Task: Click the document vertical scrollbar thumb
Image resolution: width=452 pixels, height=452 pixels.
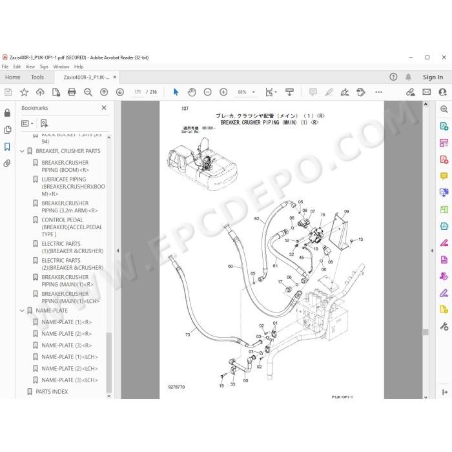Action: [x=426, y=332]
